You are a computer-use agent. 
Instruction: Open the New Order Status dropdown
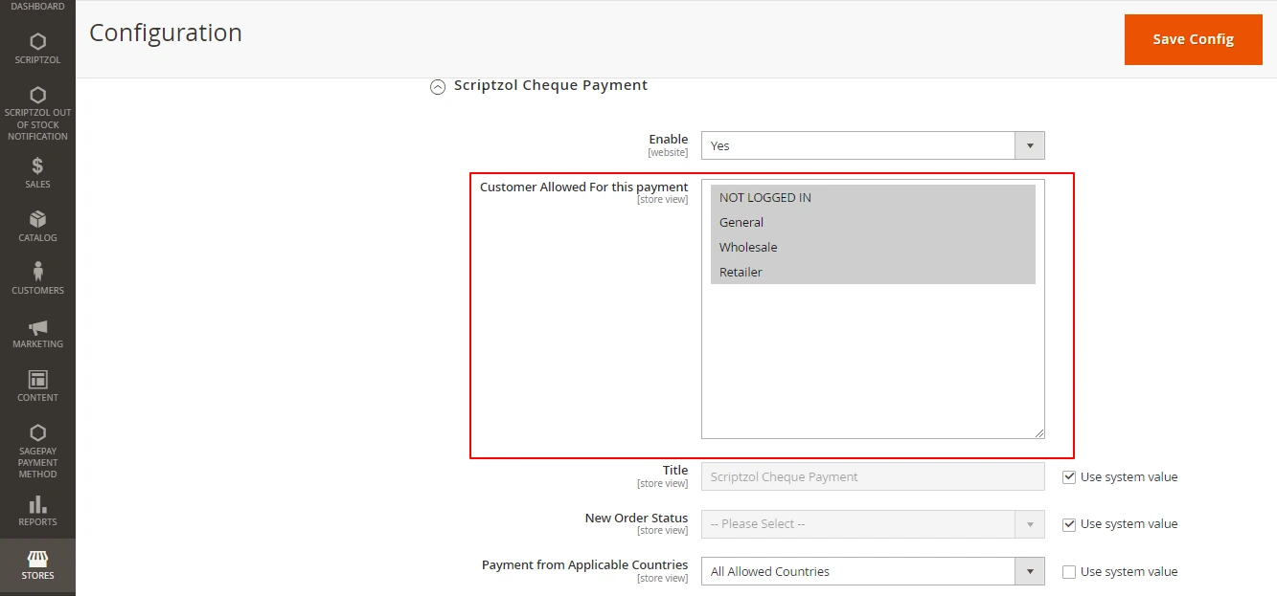873,523
